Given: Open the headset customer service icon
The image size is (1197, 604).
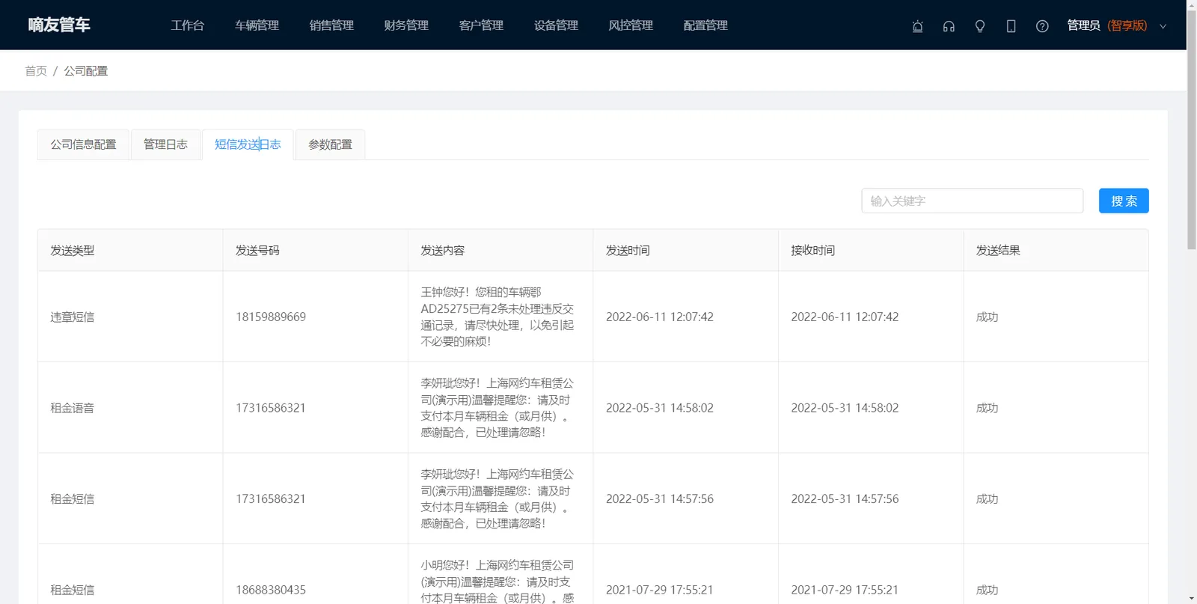Looking at the screenshot, I should coord(949,26).
